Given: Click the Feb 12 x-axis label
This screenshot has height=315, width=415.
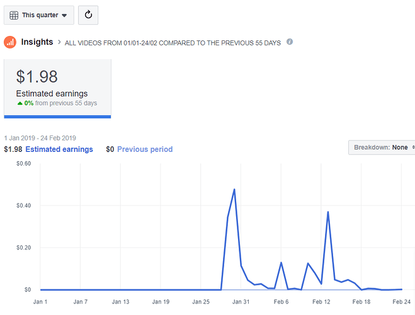Looking at the screenshot, I should [321, 302].
